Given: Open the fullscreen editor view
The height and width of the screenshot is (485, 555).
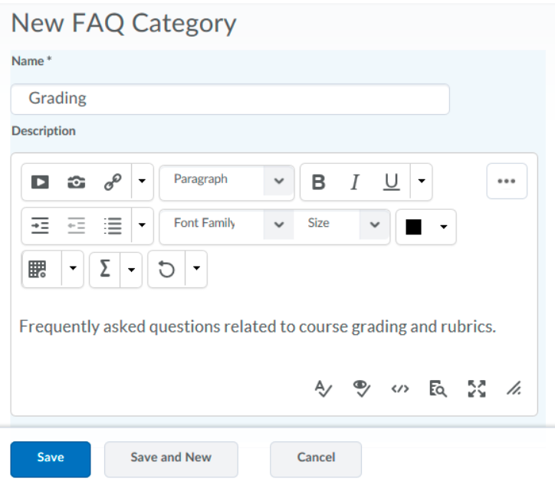Looking at the screenshot, I should point(475,389).
